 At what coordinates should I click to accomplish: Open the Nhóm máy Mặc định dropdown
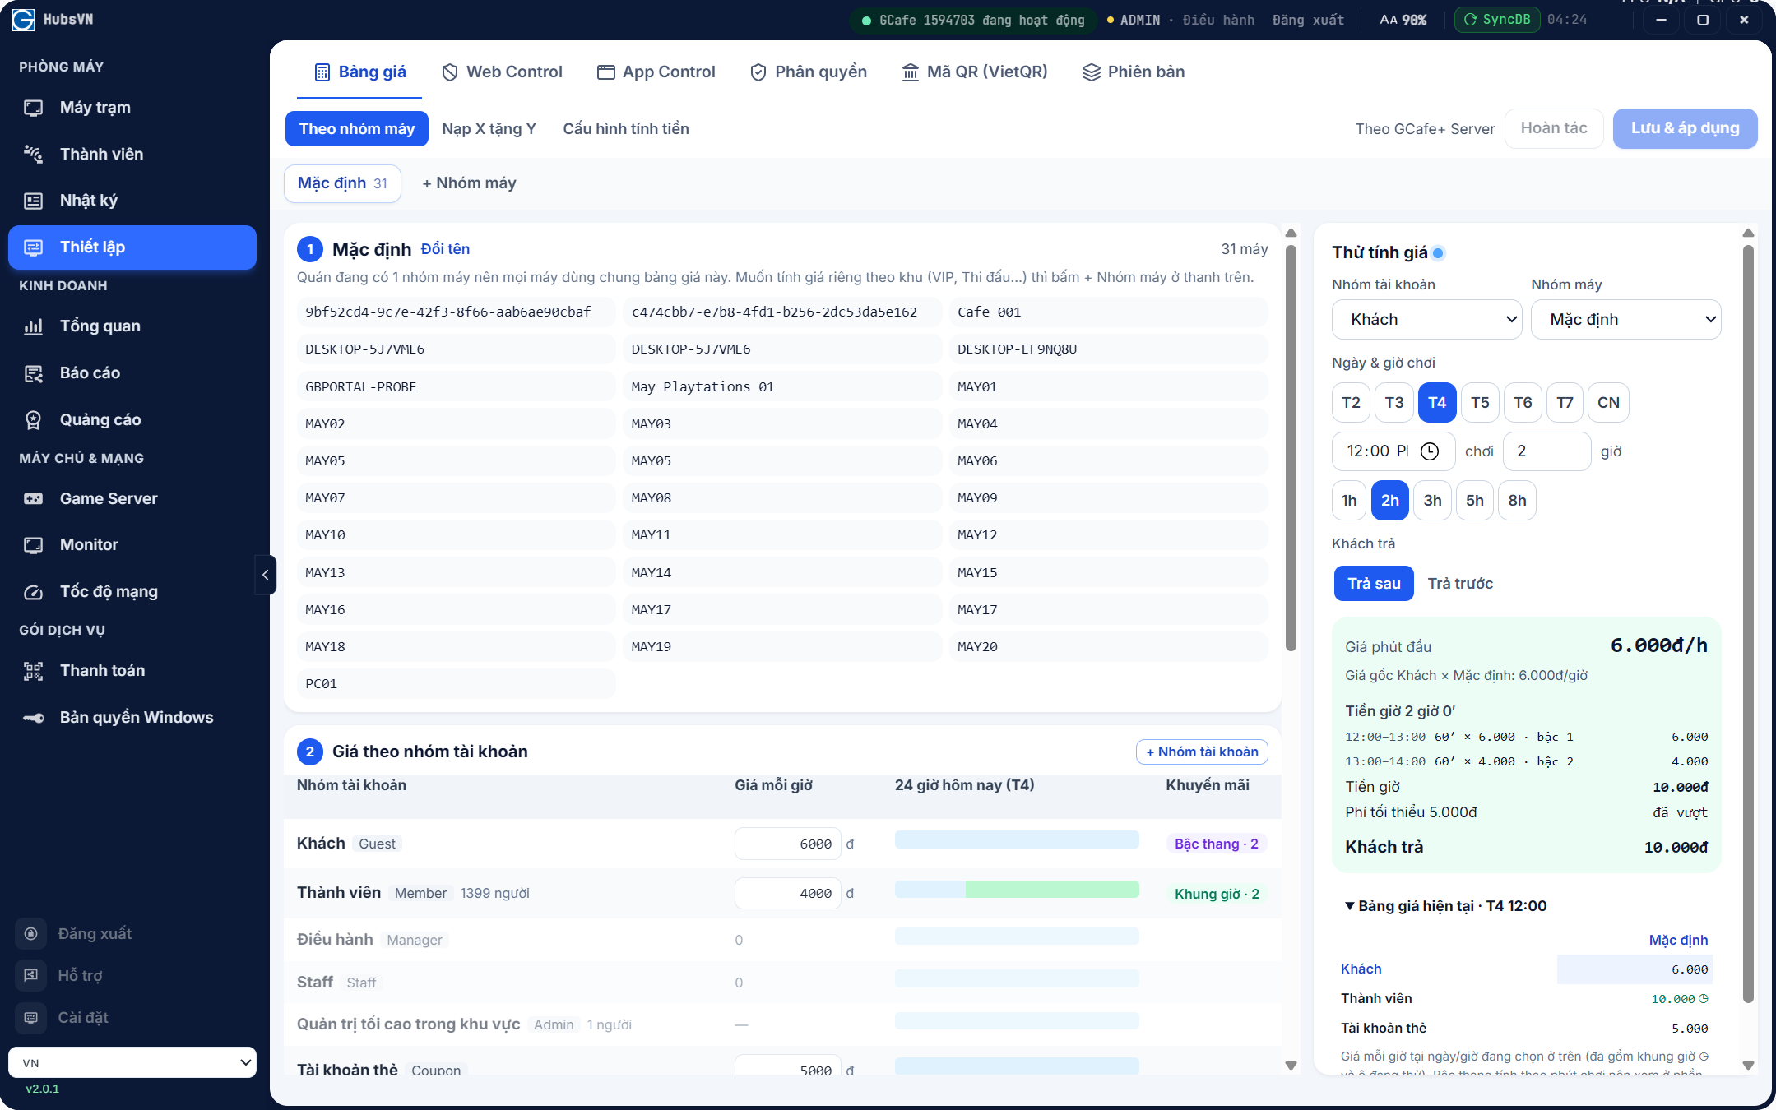point(1626,320)
